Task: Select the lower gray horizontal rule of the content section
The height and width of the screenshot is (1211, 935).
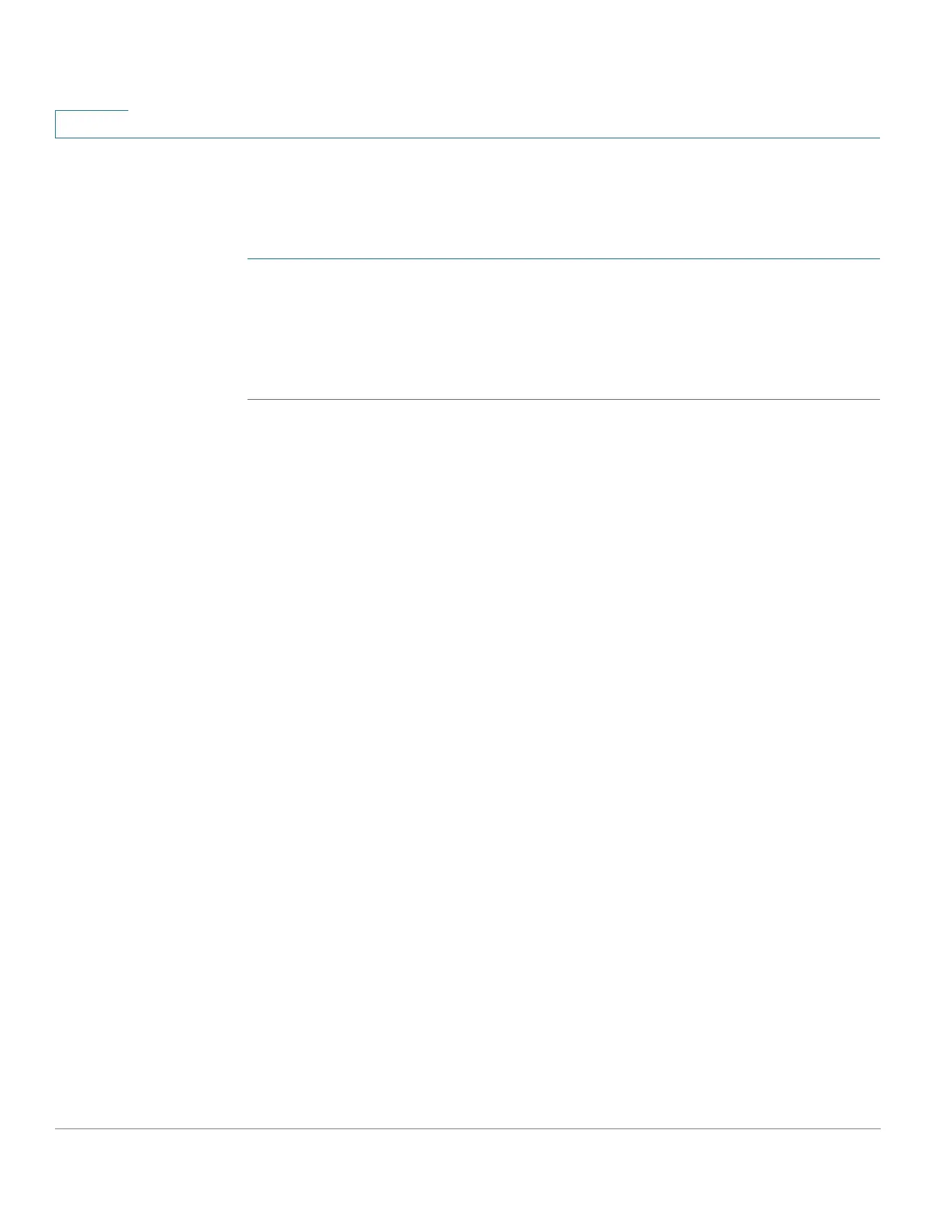Action: click(x=564, y=399)
